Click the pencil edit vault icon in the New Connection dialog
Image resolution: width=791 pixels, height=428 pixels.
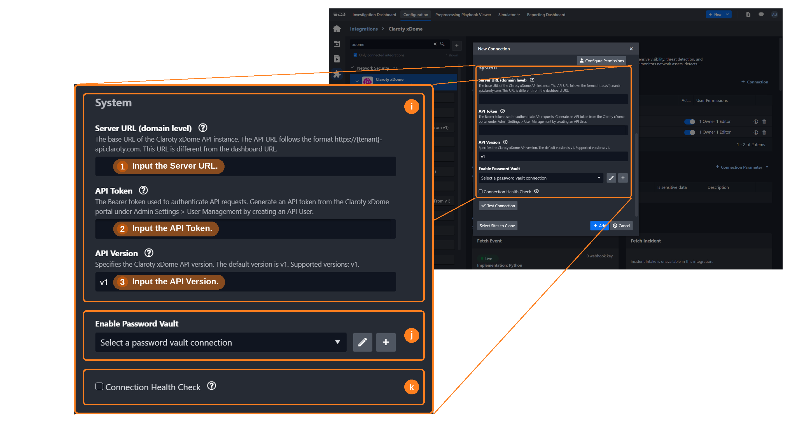[x=611, y=178]
